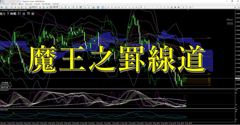Open the 表示 (V) menu
The width and height of the screenshot is (240, 125).
[14, 4]
